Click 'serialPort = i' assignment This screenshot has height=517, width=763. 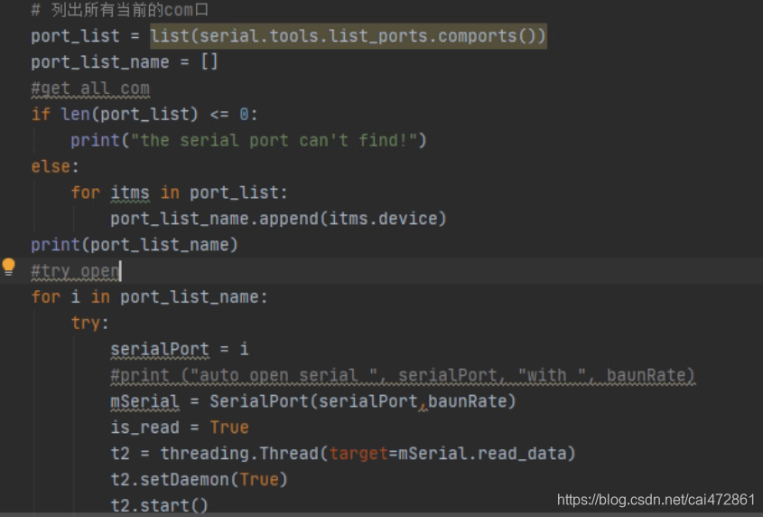click(180, 349)
